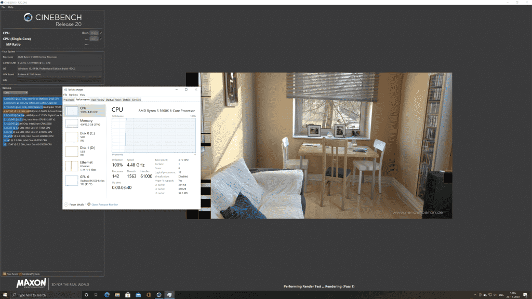Select Disk 0 (C:) in Task Manager

(85, 137)
